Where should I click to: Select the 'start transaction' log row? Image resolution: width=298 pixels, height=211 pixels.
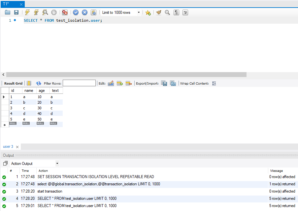[149, 191]
